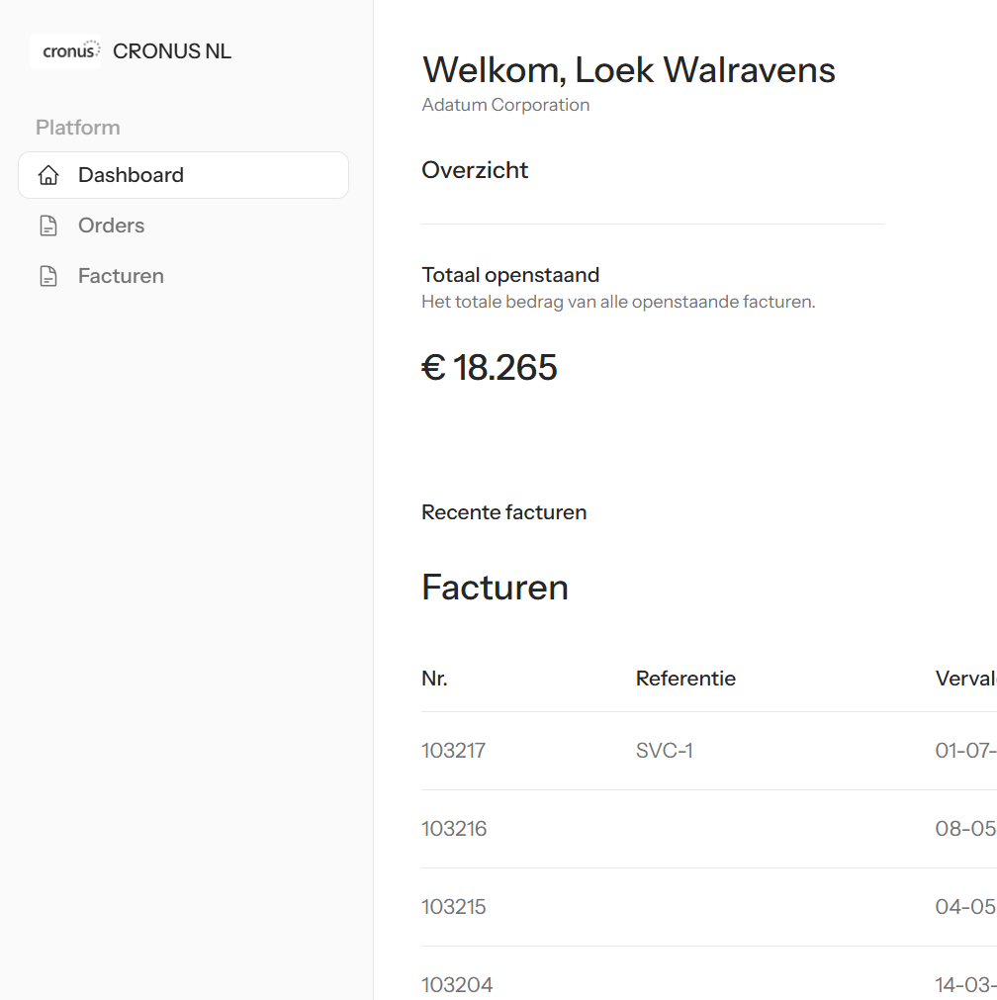Click the € 18.265 outstanding amount
This screenshot has height=1000, width=997.
pyautogui.click(x=490, y=368)
